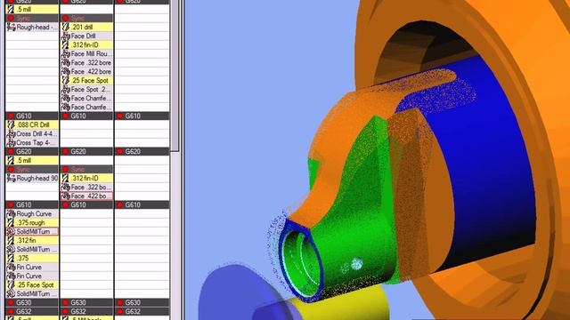Click the tool icon next to .201 drill
This screenshot has height=320, width=570.
click(65, 27)
